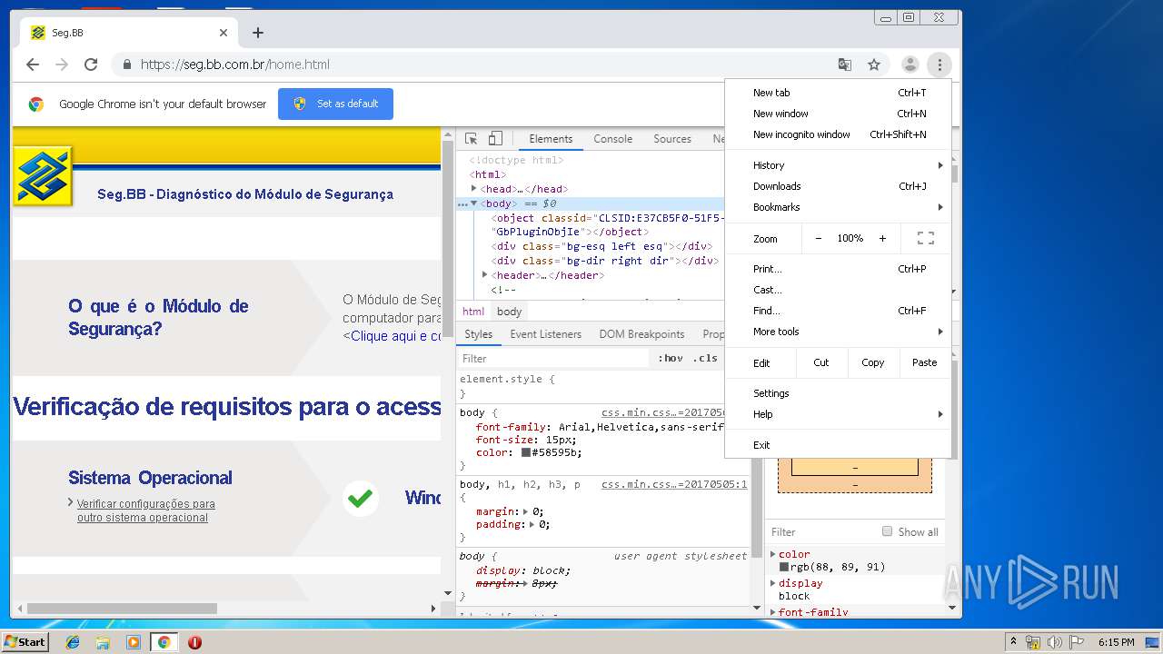Click the site lock icon in address bar

click(126, 64)
